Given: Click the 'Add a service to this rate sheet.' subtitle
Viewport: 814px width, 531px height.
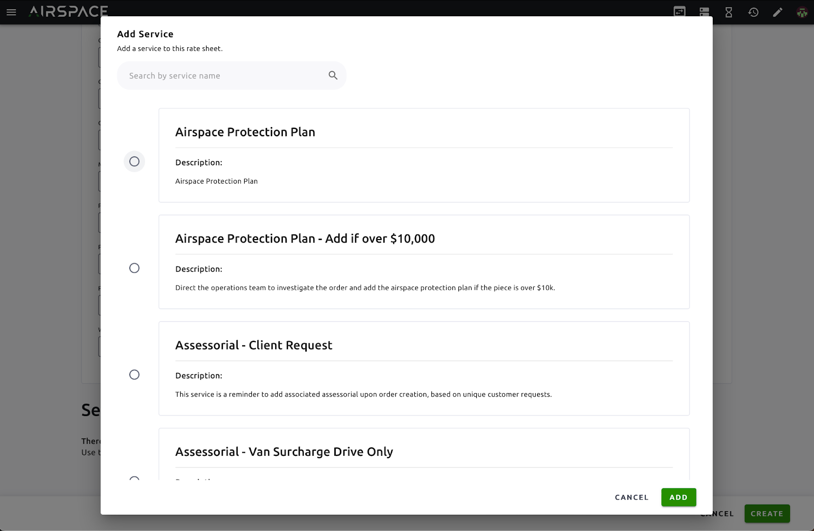Looking at the screenshot, I should (170, 49).
